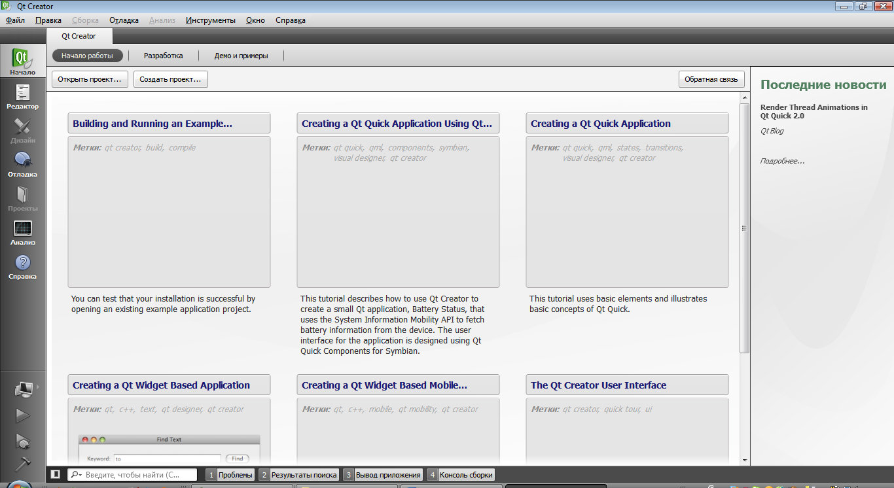The image size is (894, 488).
Task: Toggle the Консоль сборки output pane
Action: tap(460, 475)
